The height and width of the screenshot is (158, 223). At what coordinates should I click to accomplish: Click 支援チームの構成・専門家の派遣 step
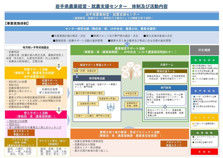point(92,116)
